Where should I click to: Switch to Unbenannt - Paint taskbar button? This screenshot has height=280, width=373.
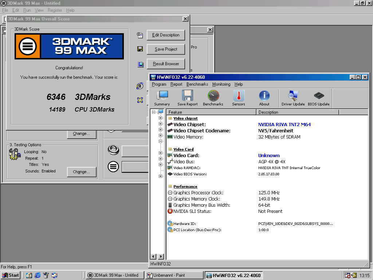(174, 275)
